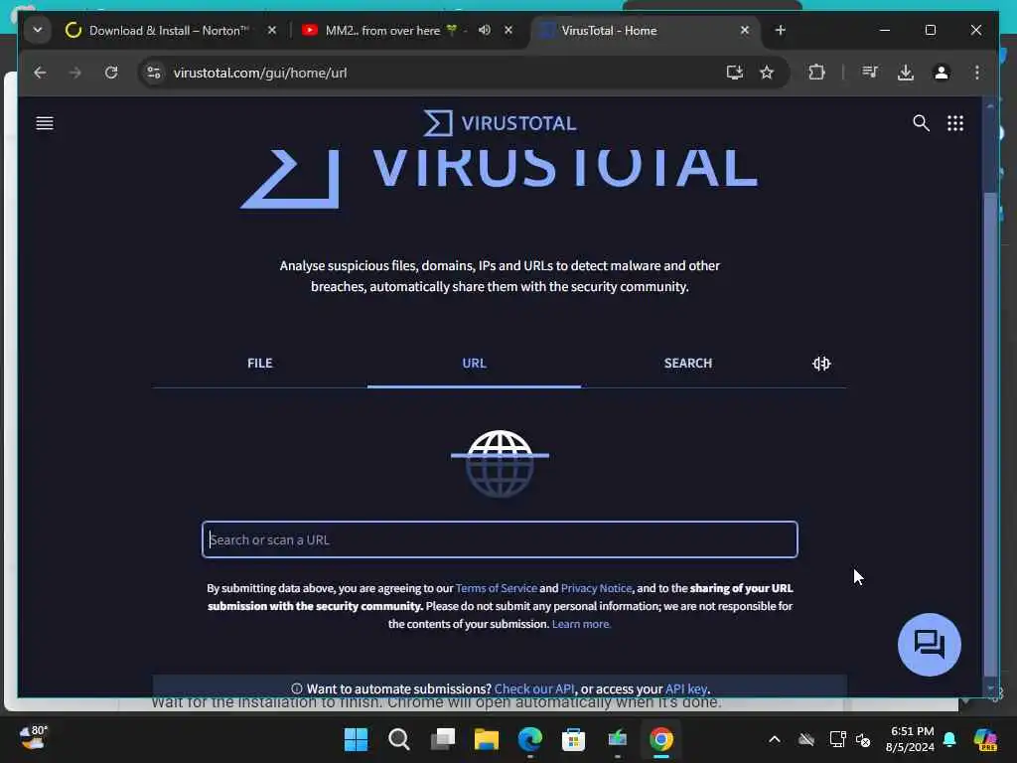This screenshot has height=763, width=1017.
Task: Mute the MM2 YouTube tab audio icon
Action: point(484,30)
